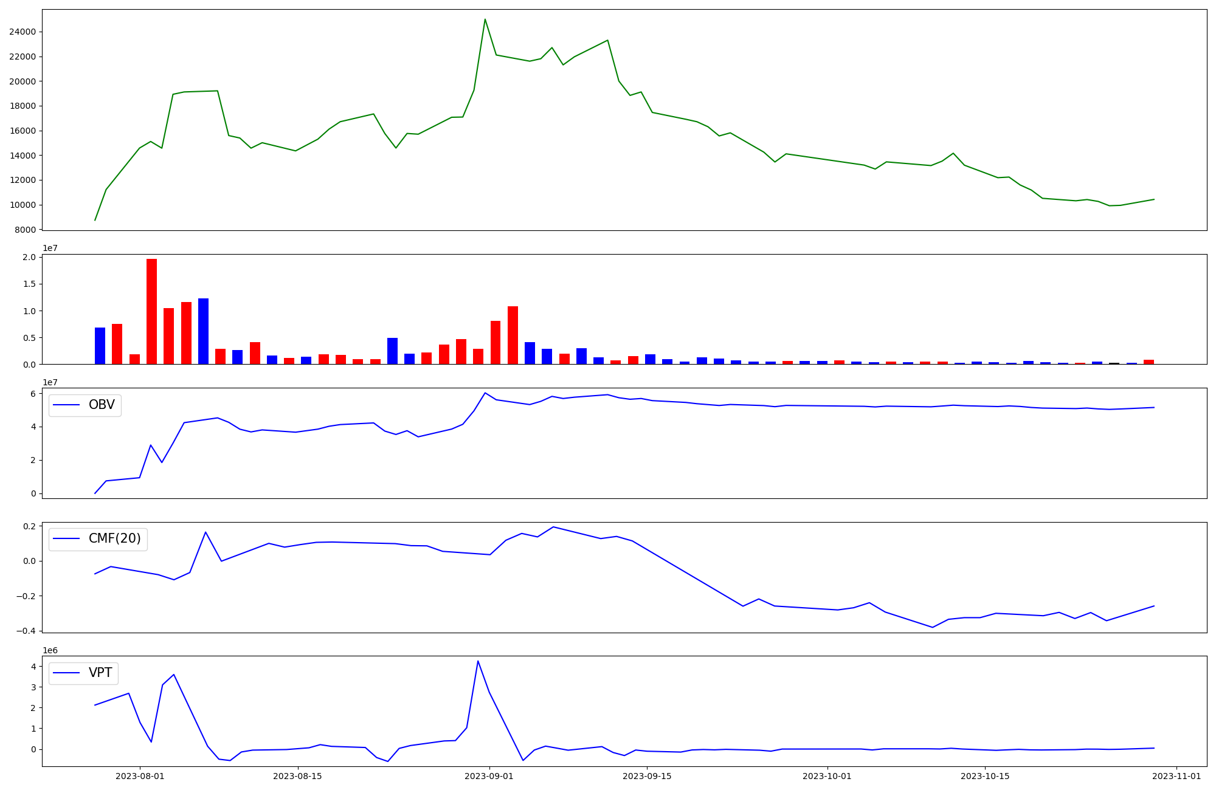
Task: Click the 24000 y-axis label on price chart
Action: point(22,32)
